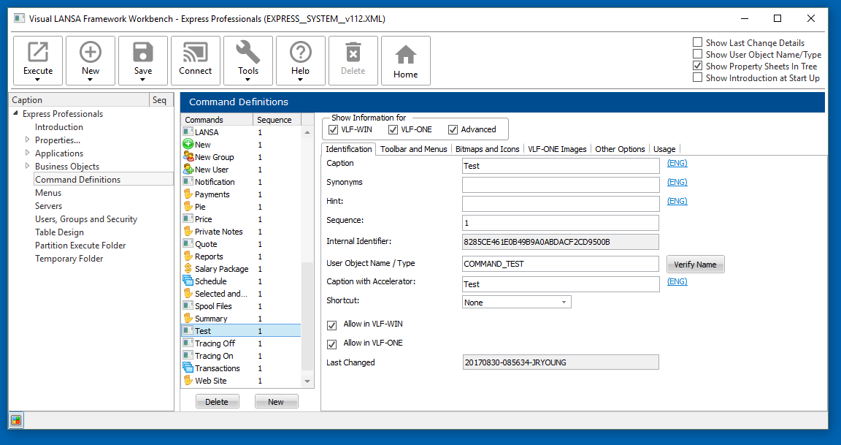Screen dimensions: 841x445
Task: Click the green plus icon beside New
Action: click(188, 145)
